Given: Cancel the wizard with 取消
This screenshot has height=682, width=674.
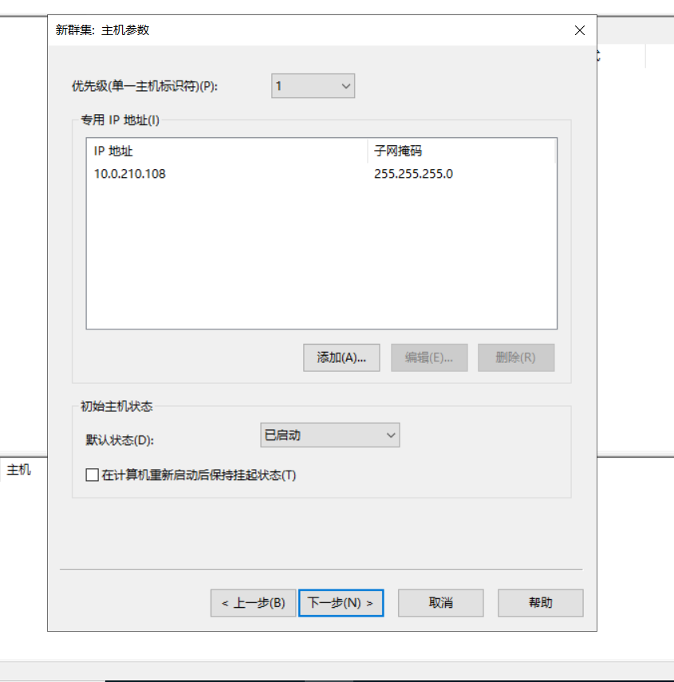Looking at the screenshot, I should (440, 603).
